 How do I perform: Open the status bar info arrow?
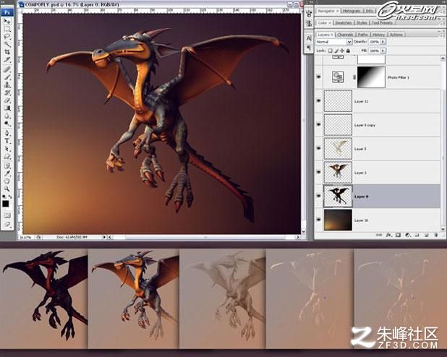[104, 237]
